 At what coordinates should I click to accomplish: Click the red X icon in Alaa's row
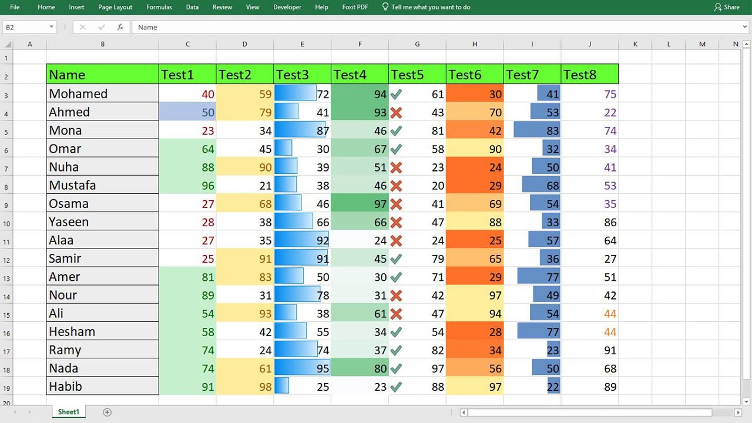(397, 240)
